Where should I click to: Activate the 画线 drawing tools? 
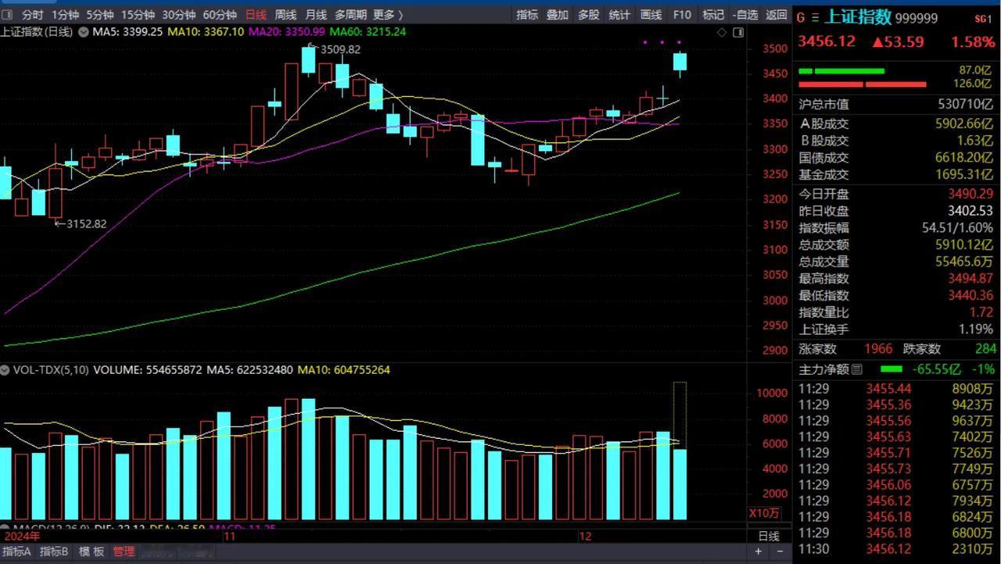(651, 15)
